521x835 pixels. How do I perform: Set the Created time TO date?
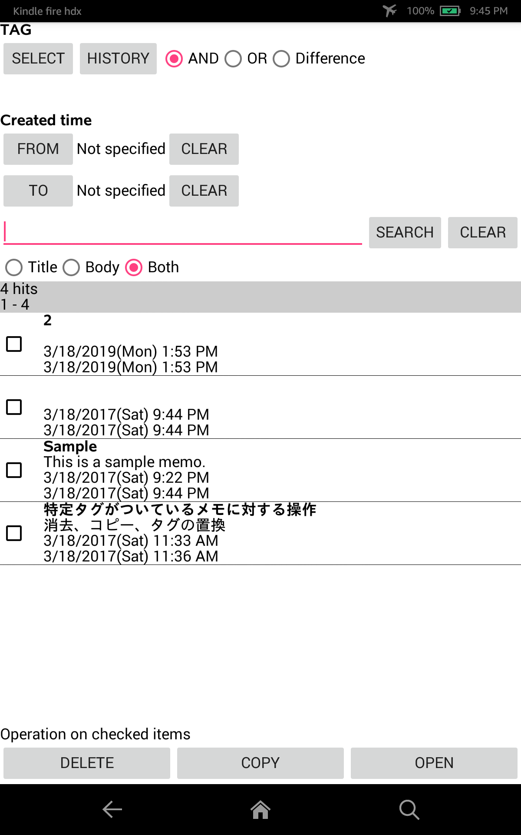click(x=38, y=190)
